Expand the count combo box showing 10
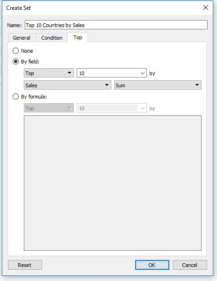 (112, 73)
